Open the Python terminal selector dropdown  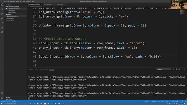click(x=164, y=69)
